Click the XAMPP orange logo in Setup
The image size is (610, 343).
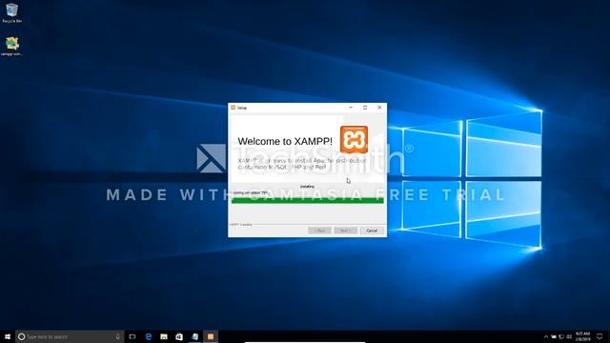(x=354, y=139)
